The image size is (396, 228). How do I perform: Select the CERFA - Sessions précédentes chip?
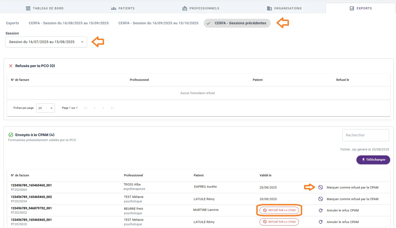click(x=237, y=23)
